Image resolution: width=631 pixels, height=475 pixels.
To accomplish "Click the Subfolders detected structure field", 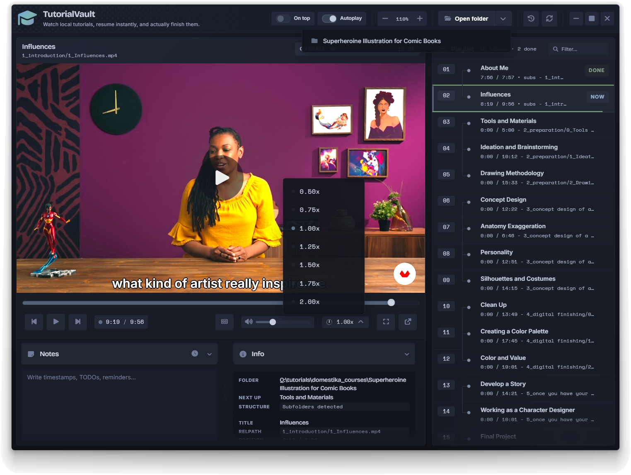I will [x=345, y=407].
